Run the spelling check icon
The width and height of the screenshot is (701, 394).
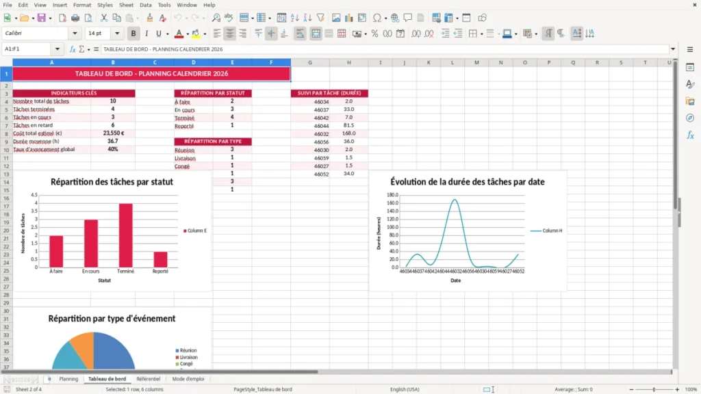[x=229, y=18]
